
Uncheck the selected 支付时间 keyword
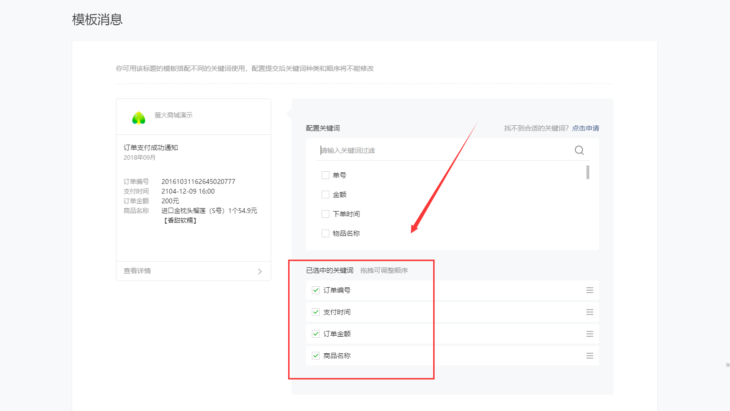316,312
